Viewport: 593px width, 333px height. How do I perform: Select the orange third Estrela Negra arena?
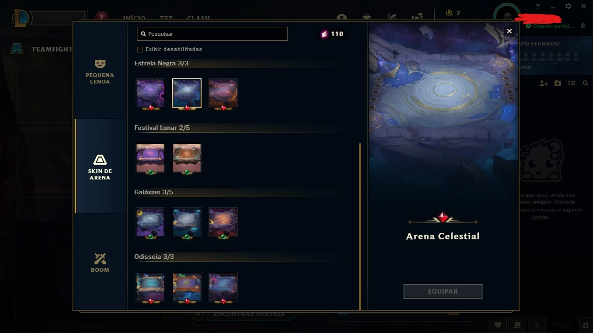[x=223, y=93]
